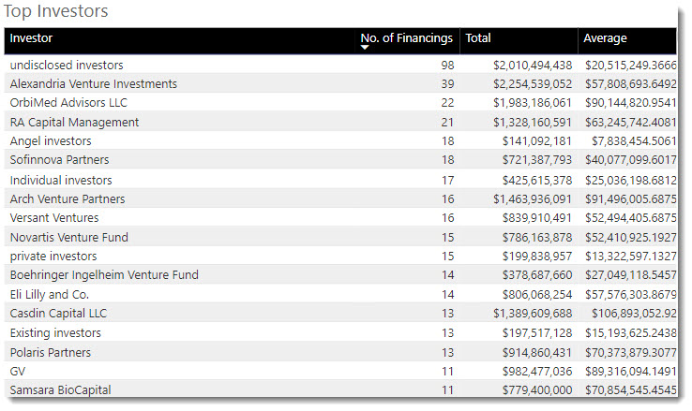Select private investors row name
692x411 pixels.
(x=53, y=257)
